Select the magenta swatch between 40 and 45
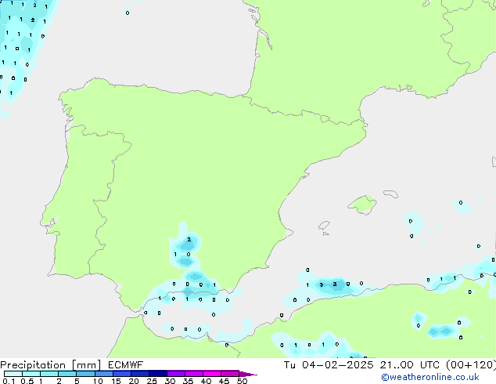This screenshot has height=384, width=496. (x=212, y=374)
